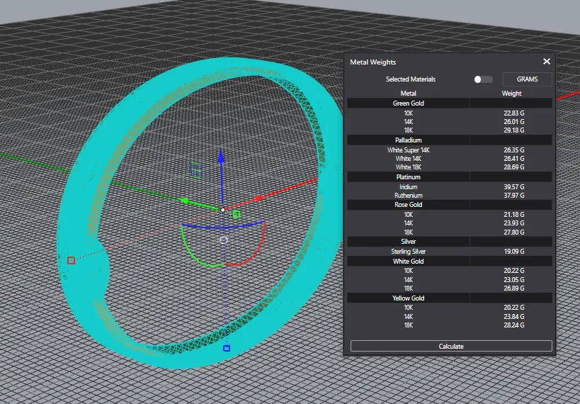
Task: Click the 22.83 G weight value
Action: pyautogui.click(x=514, y=113)
